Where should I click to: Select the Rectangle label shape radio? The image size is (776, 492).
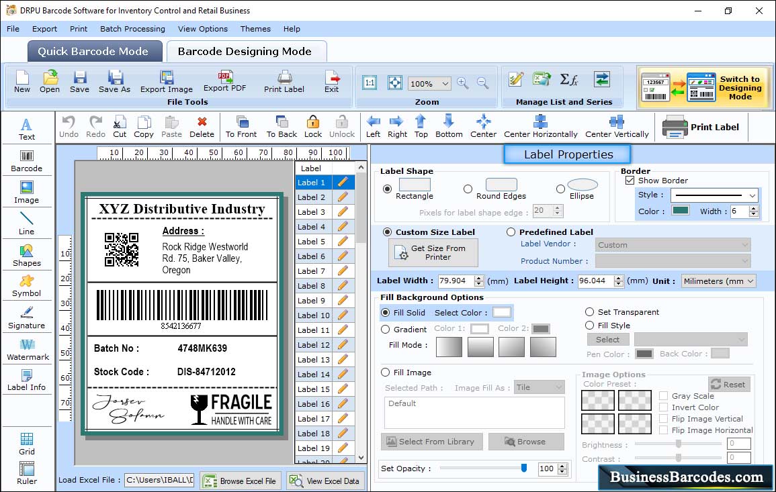tap(388, 189)
